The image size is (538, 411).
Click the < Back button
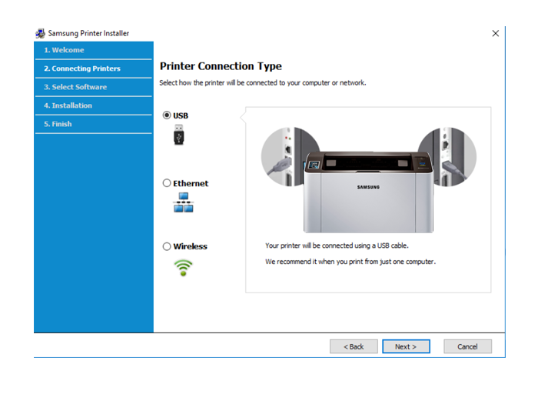click(354, 346)
